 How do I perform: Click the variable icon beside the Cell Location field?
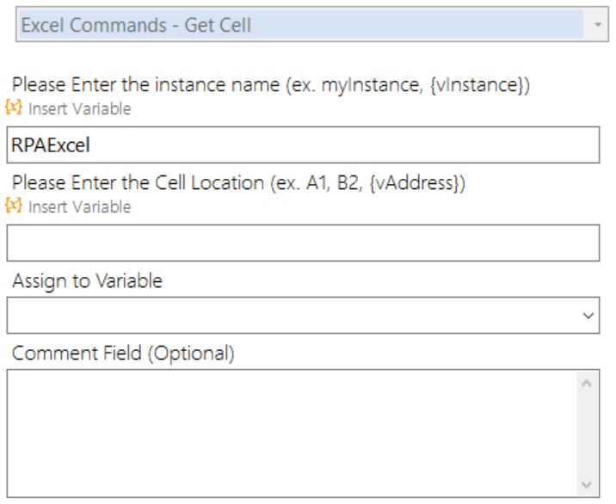point(14,206)
